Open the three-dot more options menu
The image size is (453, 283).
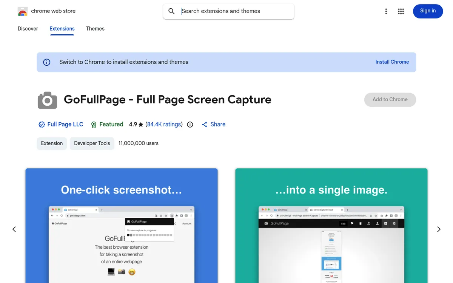(x=386, y=11)
